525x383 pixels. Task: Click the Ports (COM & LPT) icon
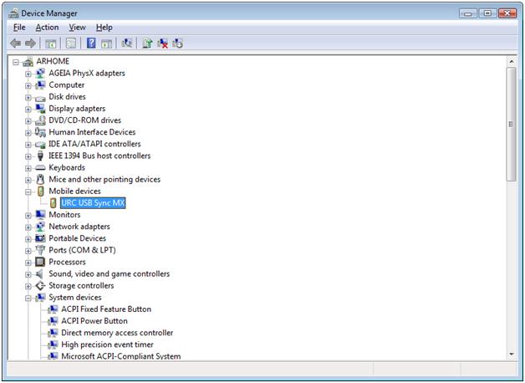40,250
